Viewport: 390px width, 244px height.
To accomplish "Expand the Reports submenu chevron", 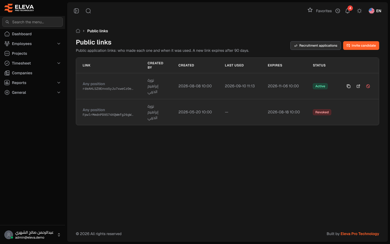I will click(59, 83).
